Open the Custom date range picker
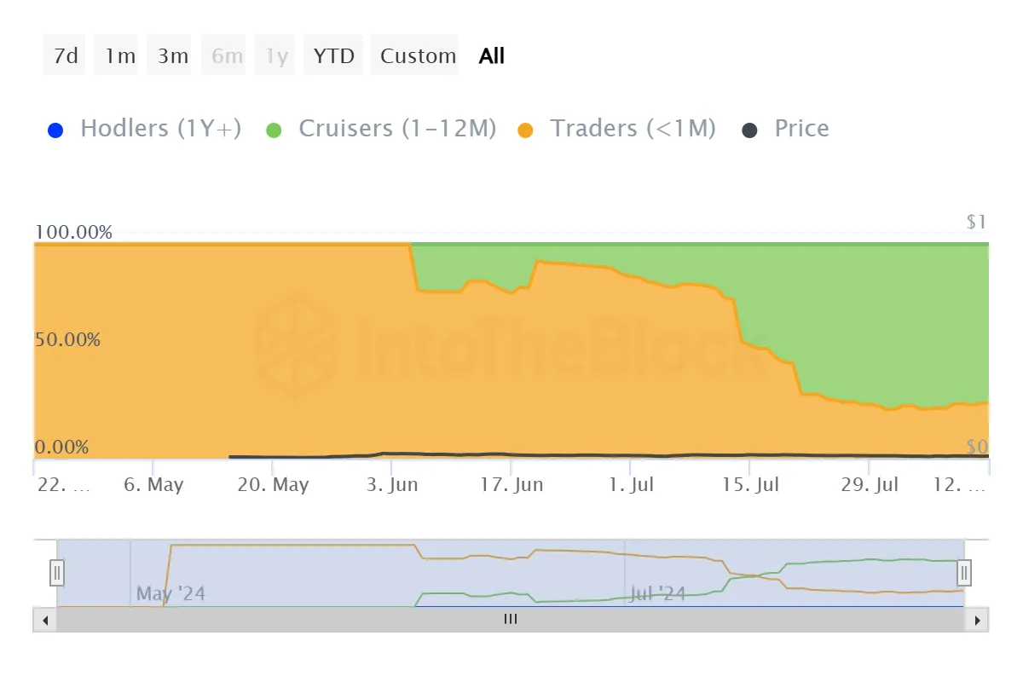This screenshot has height=682, width=1023. pos(418,56)
